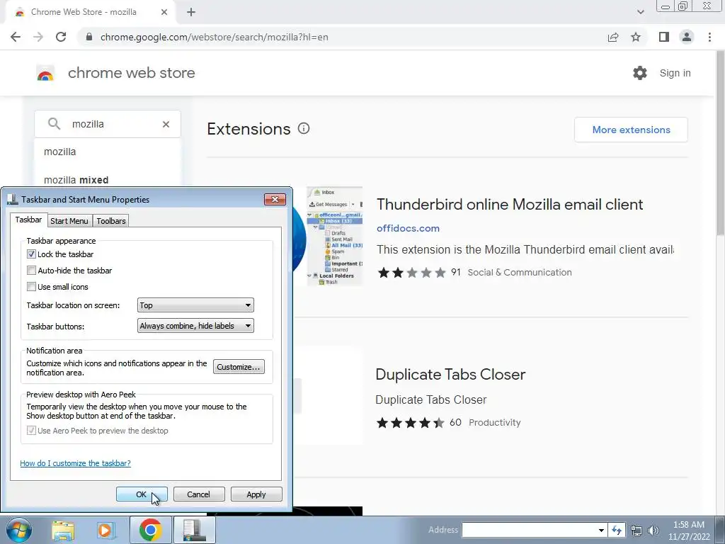Open the Windows Start button
This screenshot has width=725, height=544.
tap(19, 530)
